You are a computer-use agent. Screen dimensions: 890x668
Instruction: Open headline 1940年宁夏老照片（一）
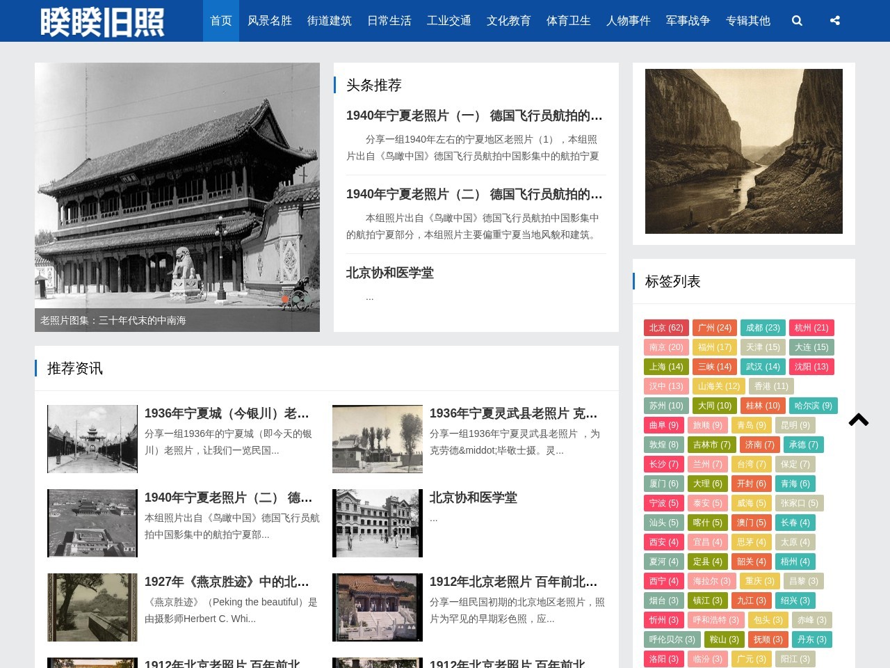(474, 116)
